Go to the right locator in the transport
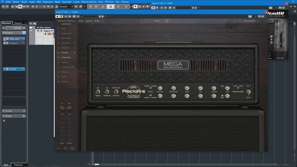This screenshot has width=297, height=167. [96, 6]
